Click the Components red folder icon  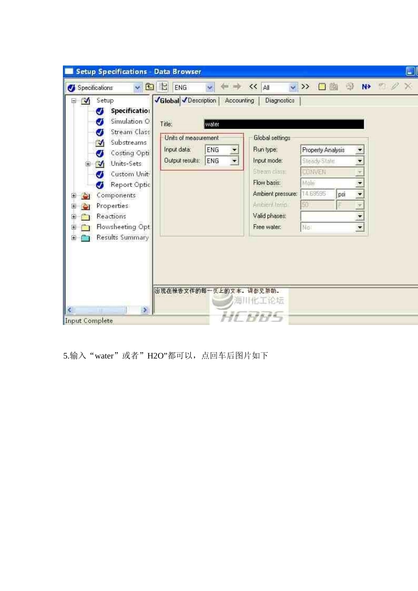pyautogui.click(x=86, y=196)
